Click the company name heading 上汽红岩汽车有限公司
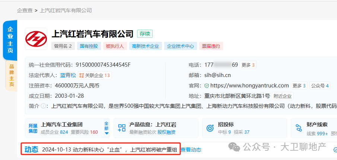The height and width of the screenshot is (160, 337). [x=93, y=34]
